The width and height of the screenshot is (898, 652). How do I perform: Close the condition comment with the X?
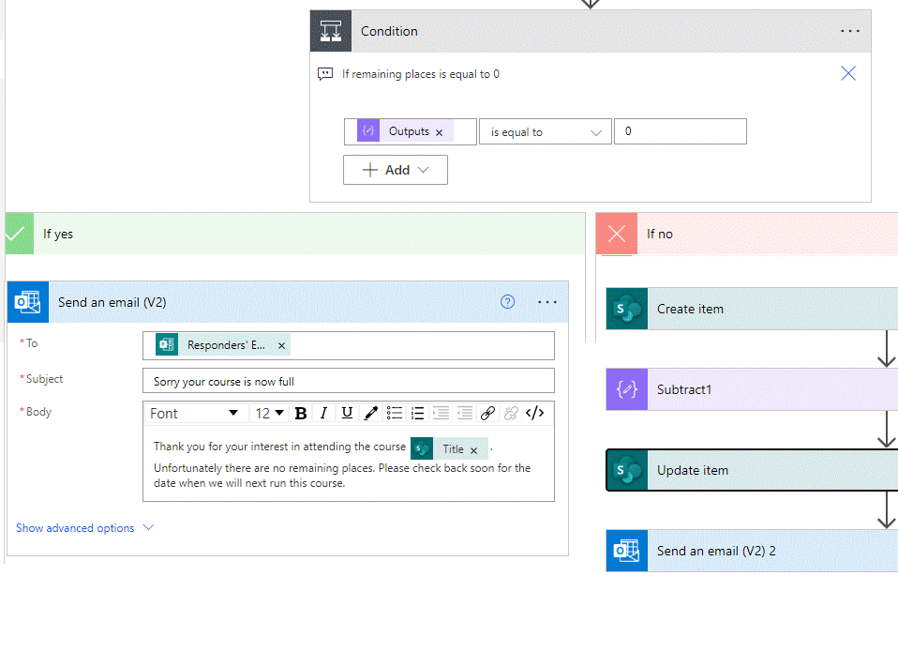848,73
